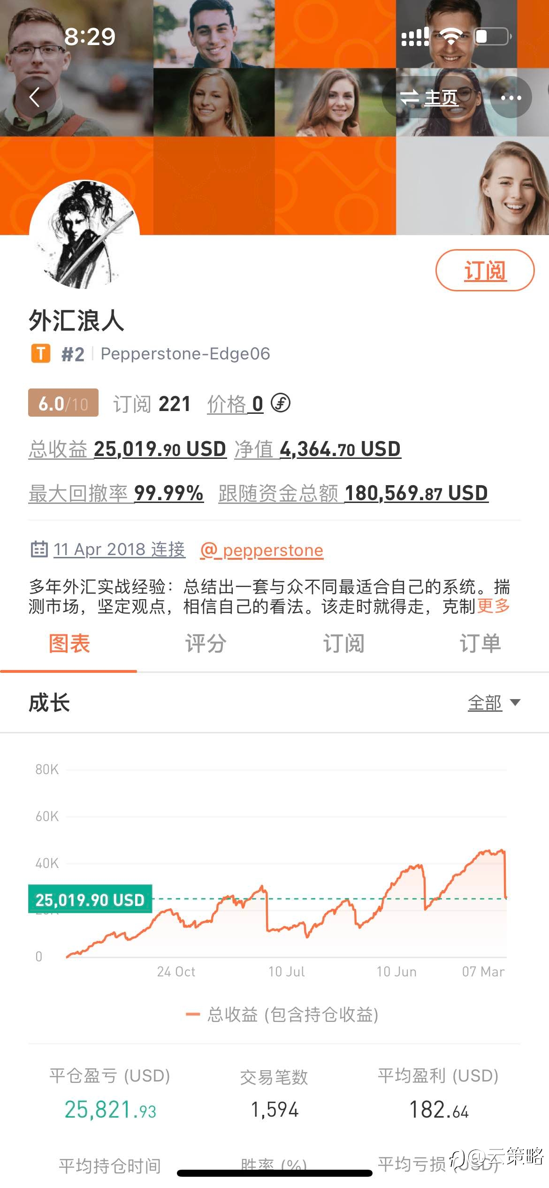Click the 订阅 subscribe button
The height and width of the screenshot is (1188, 549).
coord(485,270)
